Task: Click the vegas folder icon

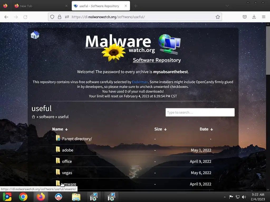Action: 58,172
